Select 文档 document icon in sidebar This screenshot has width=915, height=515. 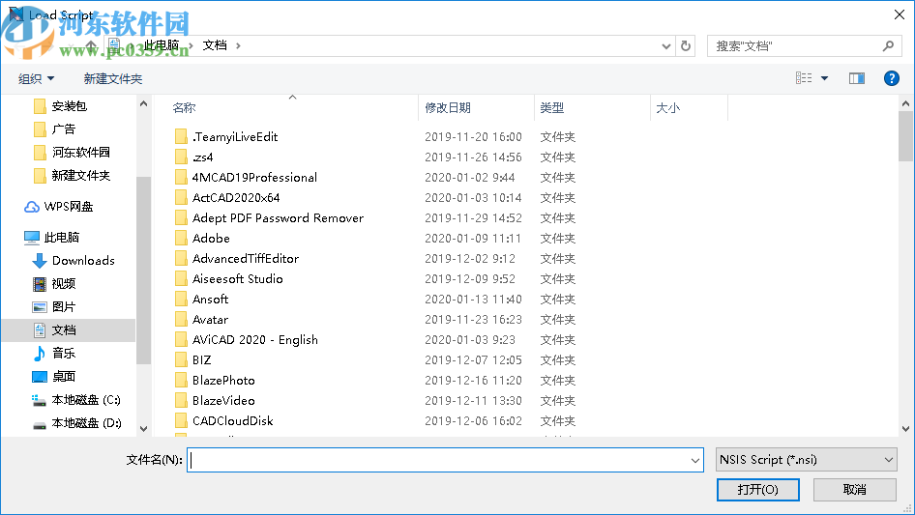(39, 330)
